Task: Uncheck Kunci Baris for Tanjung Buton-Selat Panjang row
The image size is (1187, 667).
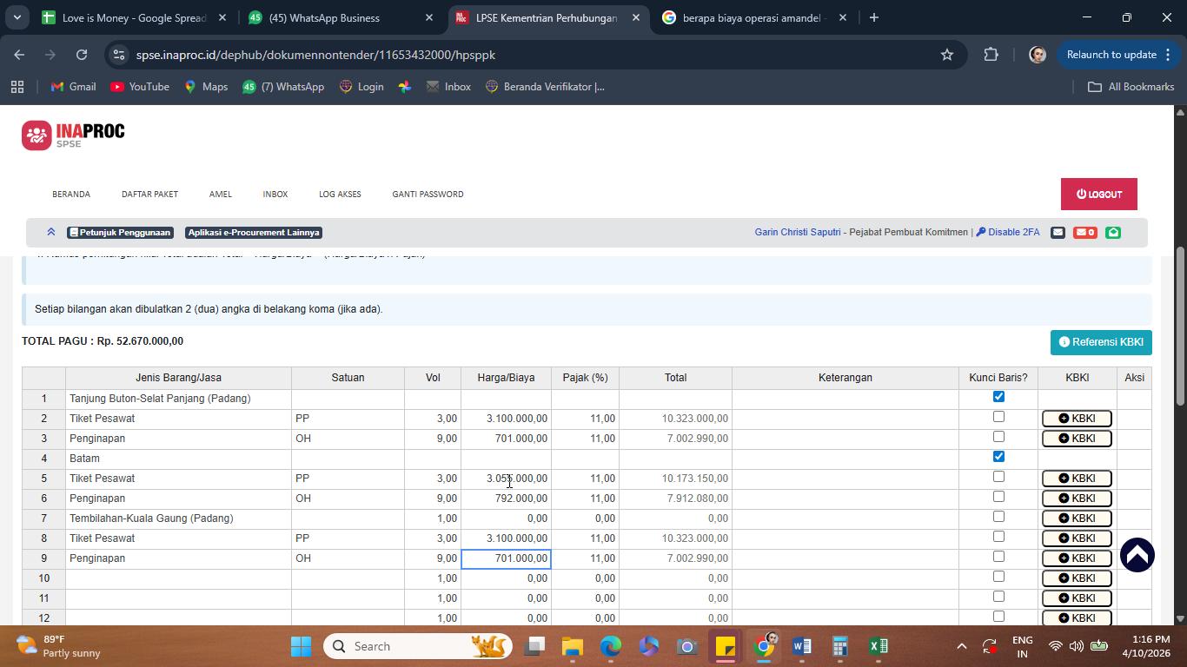Action: point(998,397)
